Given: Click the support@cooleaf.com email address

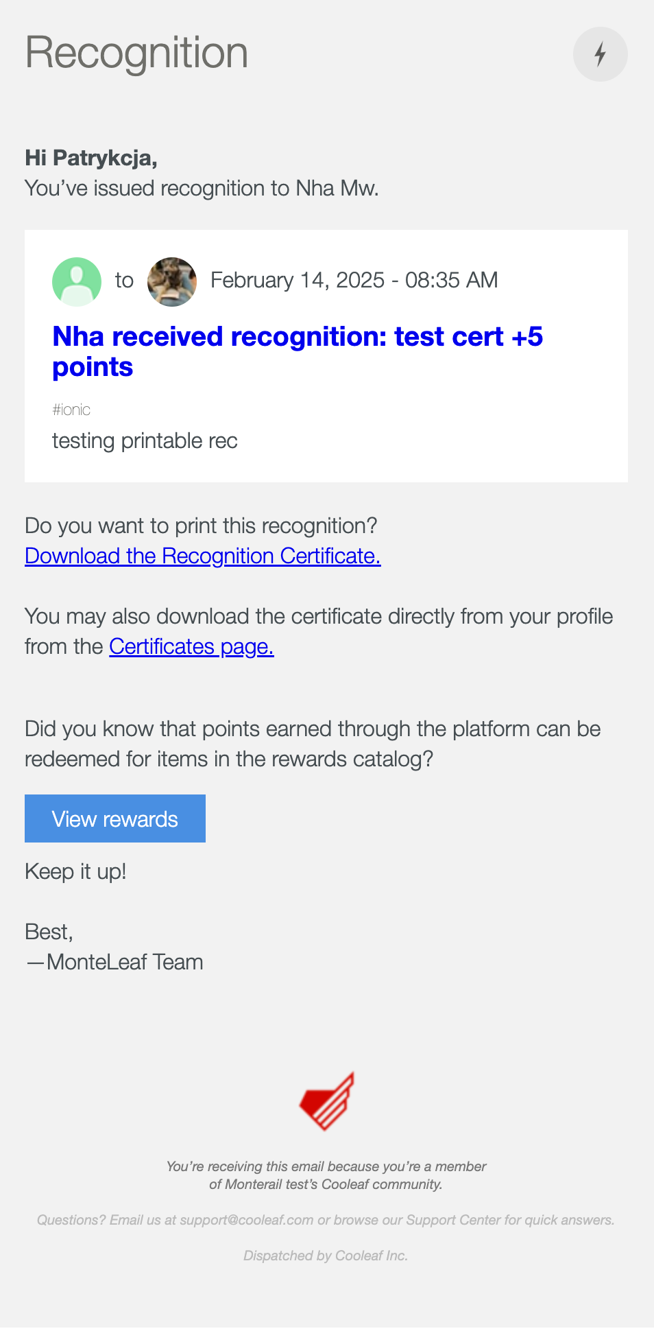Looking at the screenshot, I should pos(246,1220).
